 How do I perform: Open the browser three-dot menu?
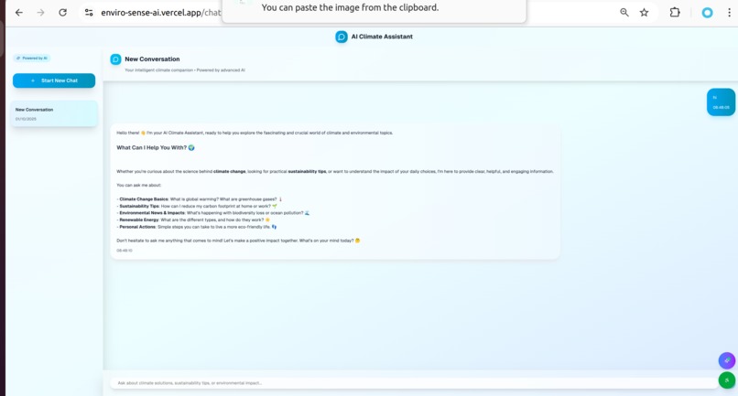coord(729,13)
